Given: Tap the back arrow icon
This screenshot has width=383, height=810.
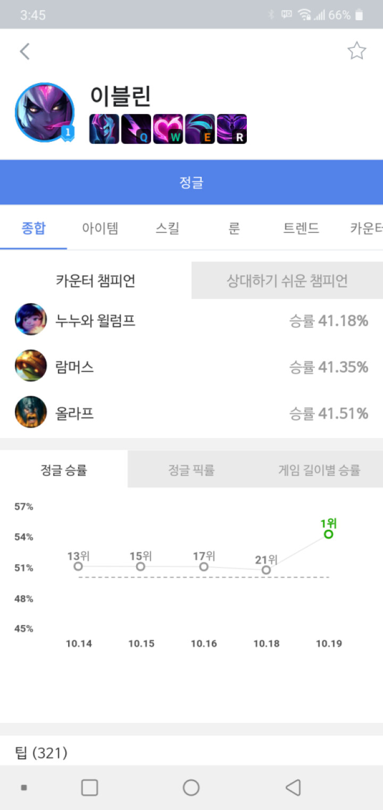Looking at the screenshot, I should pos(24,52).
